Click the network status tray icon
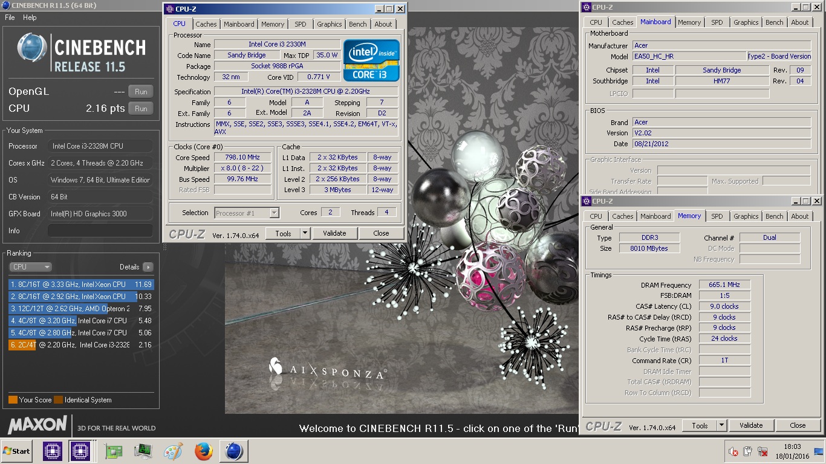The width and height of the screenshot is (826, 464). click(x=762, y=451)
